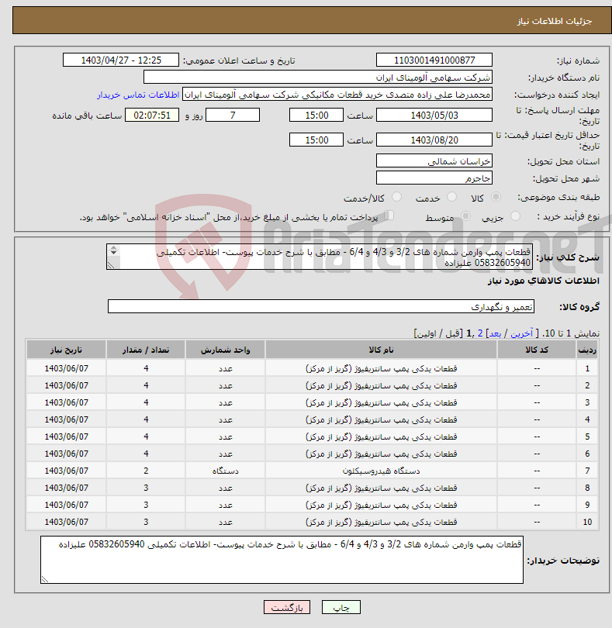Click the remaining days field showing 7
612x628 pixels.
233,115
